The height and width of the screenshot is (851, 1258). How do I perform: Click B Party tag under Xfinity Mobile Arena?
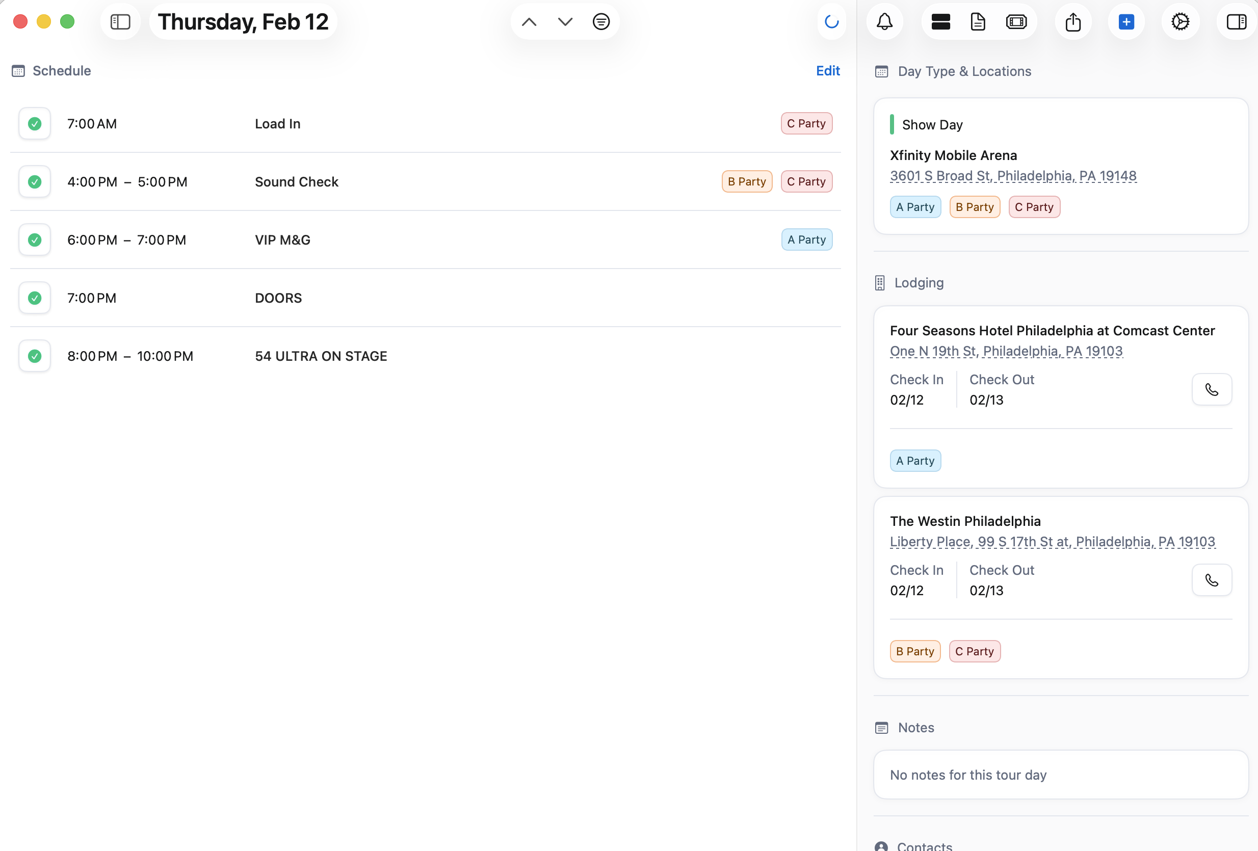[975, 207]
